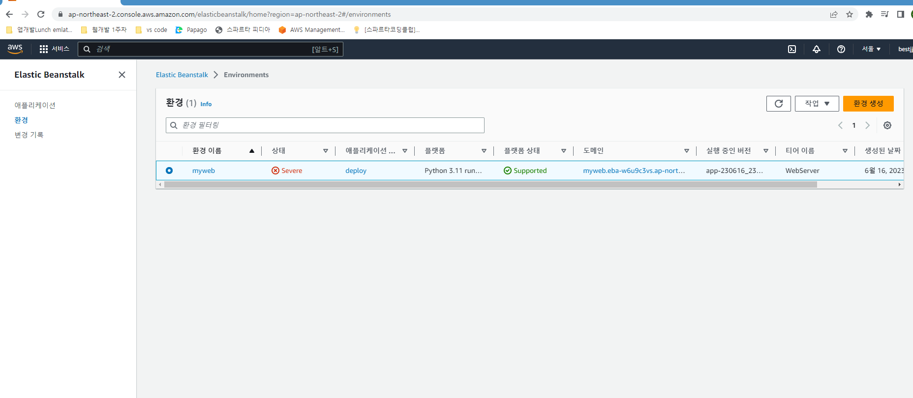
Task: Open the AWS services grid menu
Action: [44, 49]
